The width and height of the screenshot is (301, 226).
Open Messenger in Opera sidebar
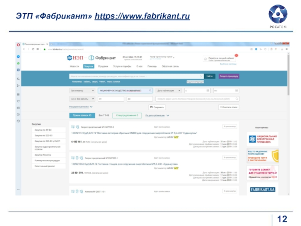click(x=18, y=56)
